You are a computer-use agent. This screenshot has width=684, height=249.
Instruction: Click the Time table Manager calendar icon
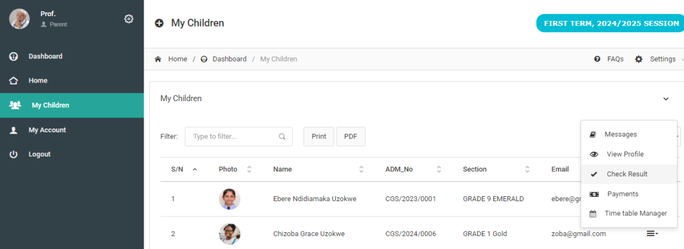[593, 214]
